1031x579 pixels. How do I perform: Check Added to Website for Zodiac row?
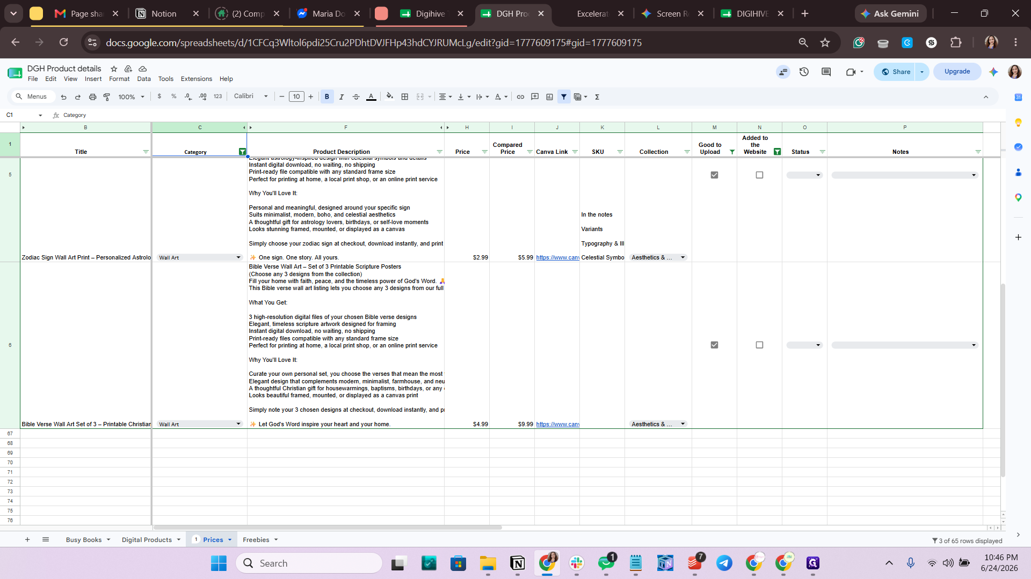759,175
